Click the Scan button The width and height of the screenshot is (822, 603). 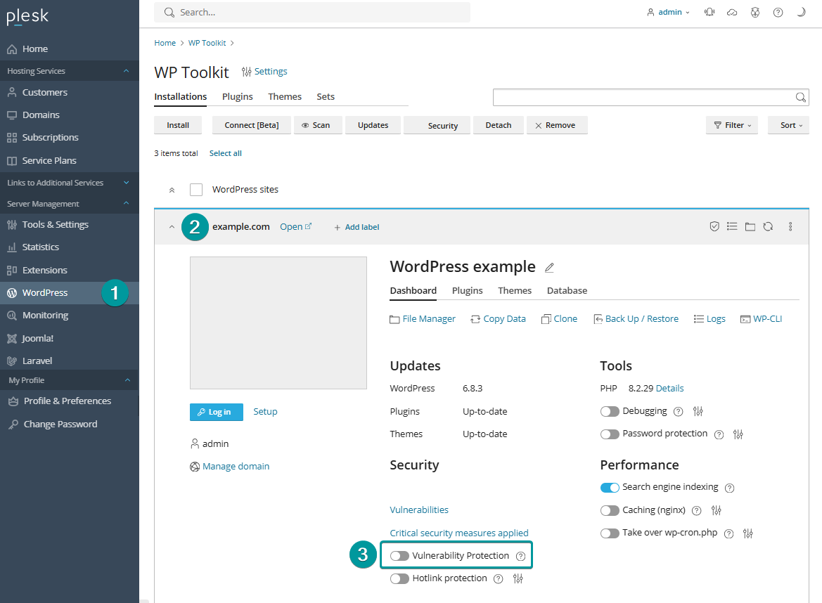317,124
